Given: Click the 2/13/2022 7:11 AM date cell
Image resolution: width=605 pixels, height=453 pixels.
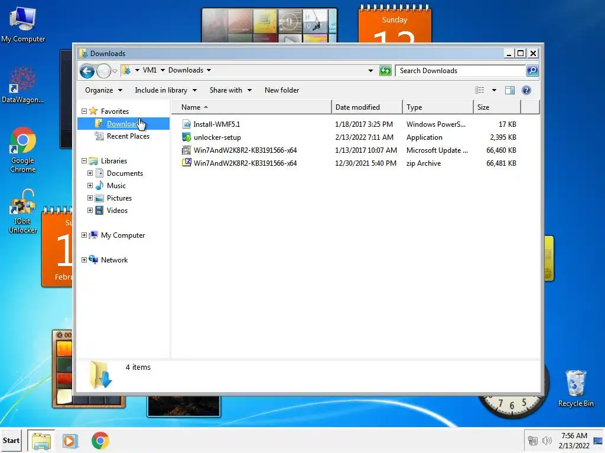Looking at the screenshot, I should coord(364,137).
